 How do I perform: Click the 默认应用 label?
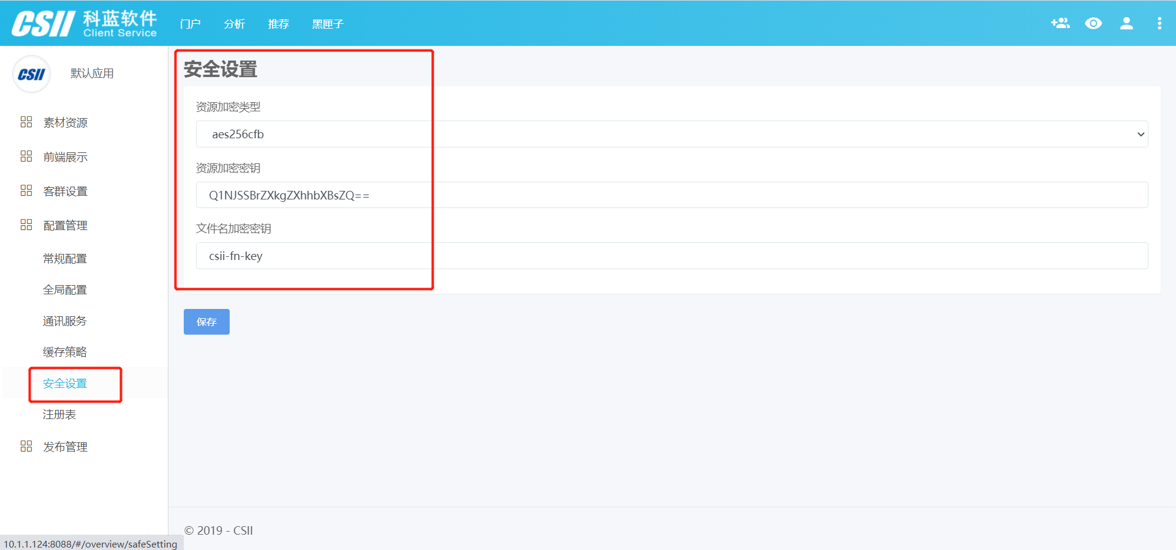pos(92,73)
